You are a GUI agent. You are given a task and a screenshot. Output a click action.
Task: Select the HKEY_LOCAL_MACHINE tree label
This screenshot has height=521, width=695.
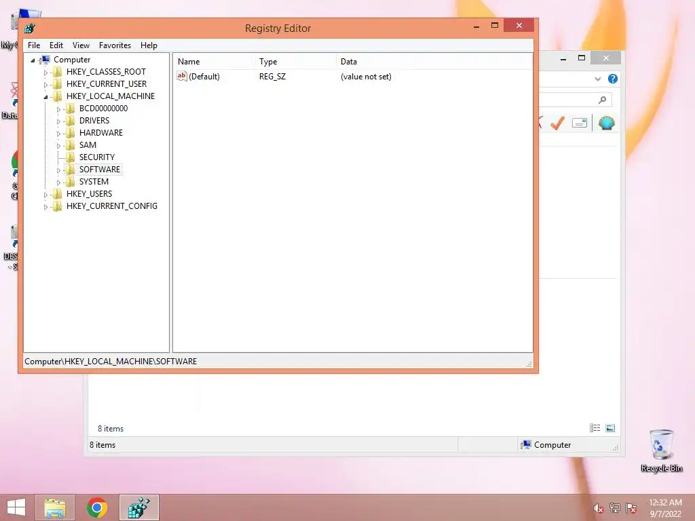tap(111, 96)
